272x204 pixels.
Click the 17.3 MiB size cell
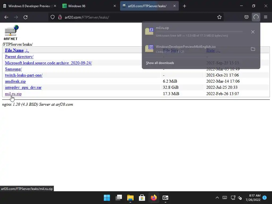tap(171, 94)
